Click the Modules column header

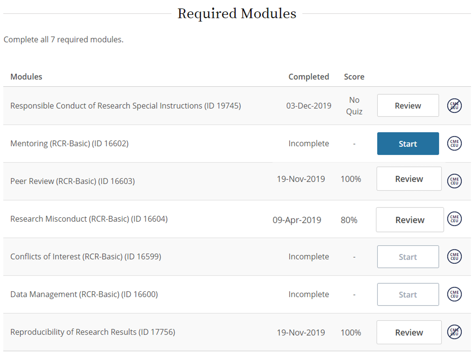[x=26, y=77]
